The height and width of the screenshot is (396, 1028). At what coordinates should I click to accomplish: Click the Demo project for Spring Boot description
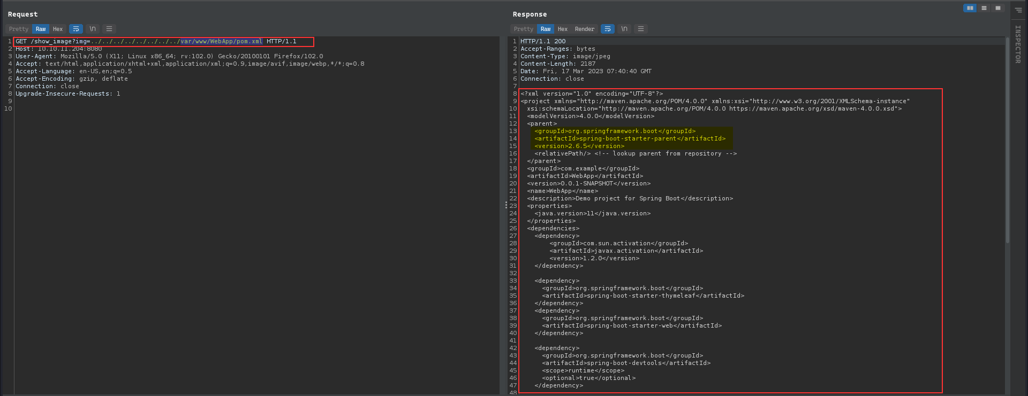630,198
